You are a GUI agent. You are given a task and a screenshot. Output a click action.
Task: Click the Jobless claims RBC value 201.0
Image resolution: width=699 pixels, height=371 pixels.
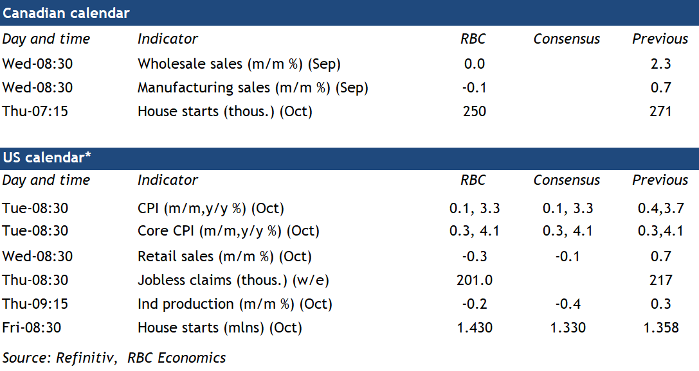pos(474,280)
